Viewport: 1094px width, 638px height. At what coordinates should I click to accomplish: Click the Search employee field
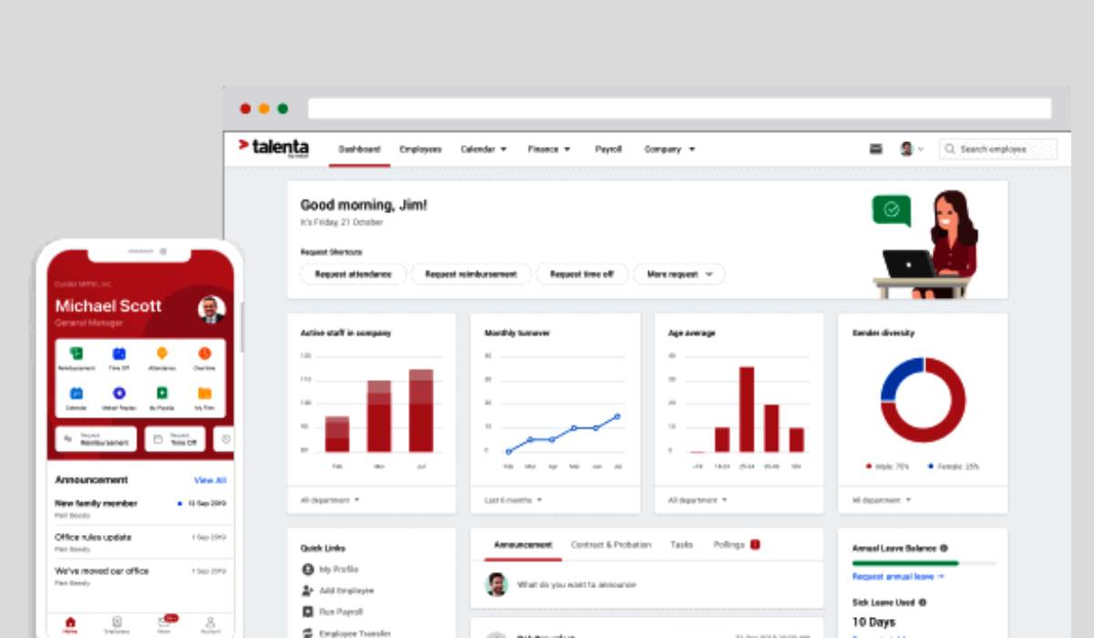[x=998, y=149]
